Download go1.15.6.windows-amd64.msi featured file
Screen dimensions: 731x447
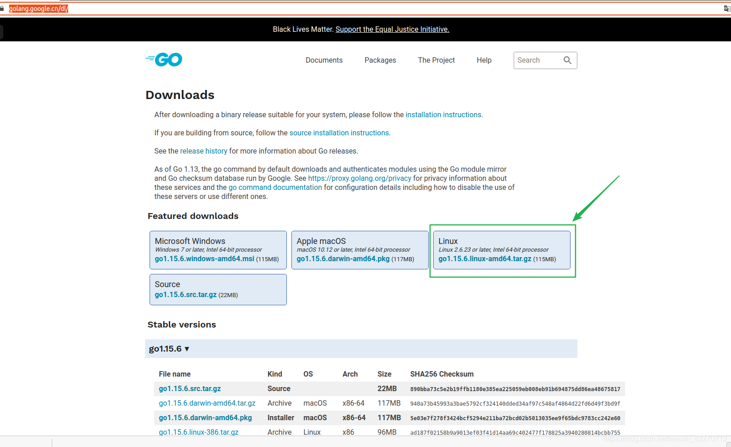(205, 258)
